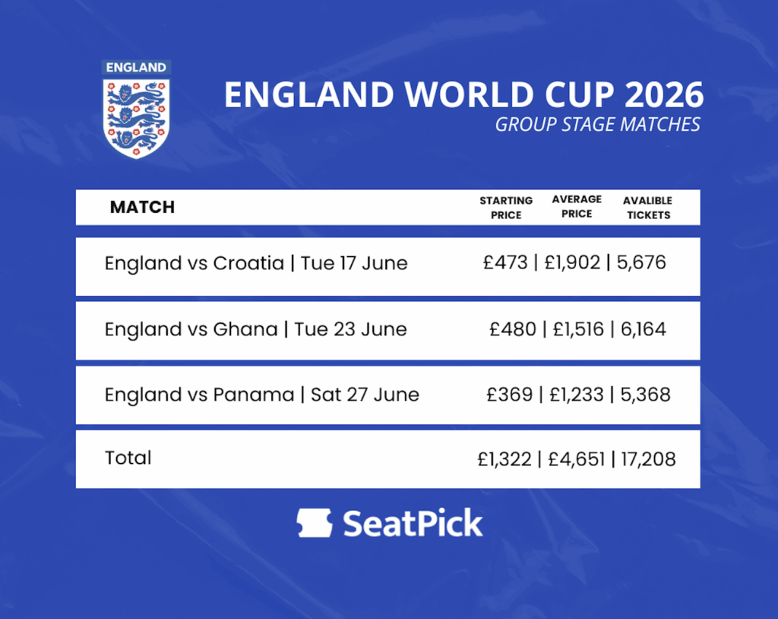Click the ENGLAND label above the crest

point(136,68)
